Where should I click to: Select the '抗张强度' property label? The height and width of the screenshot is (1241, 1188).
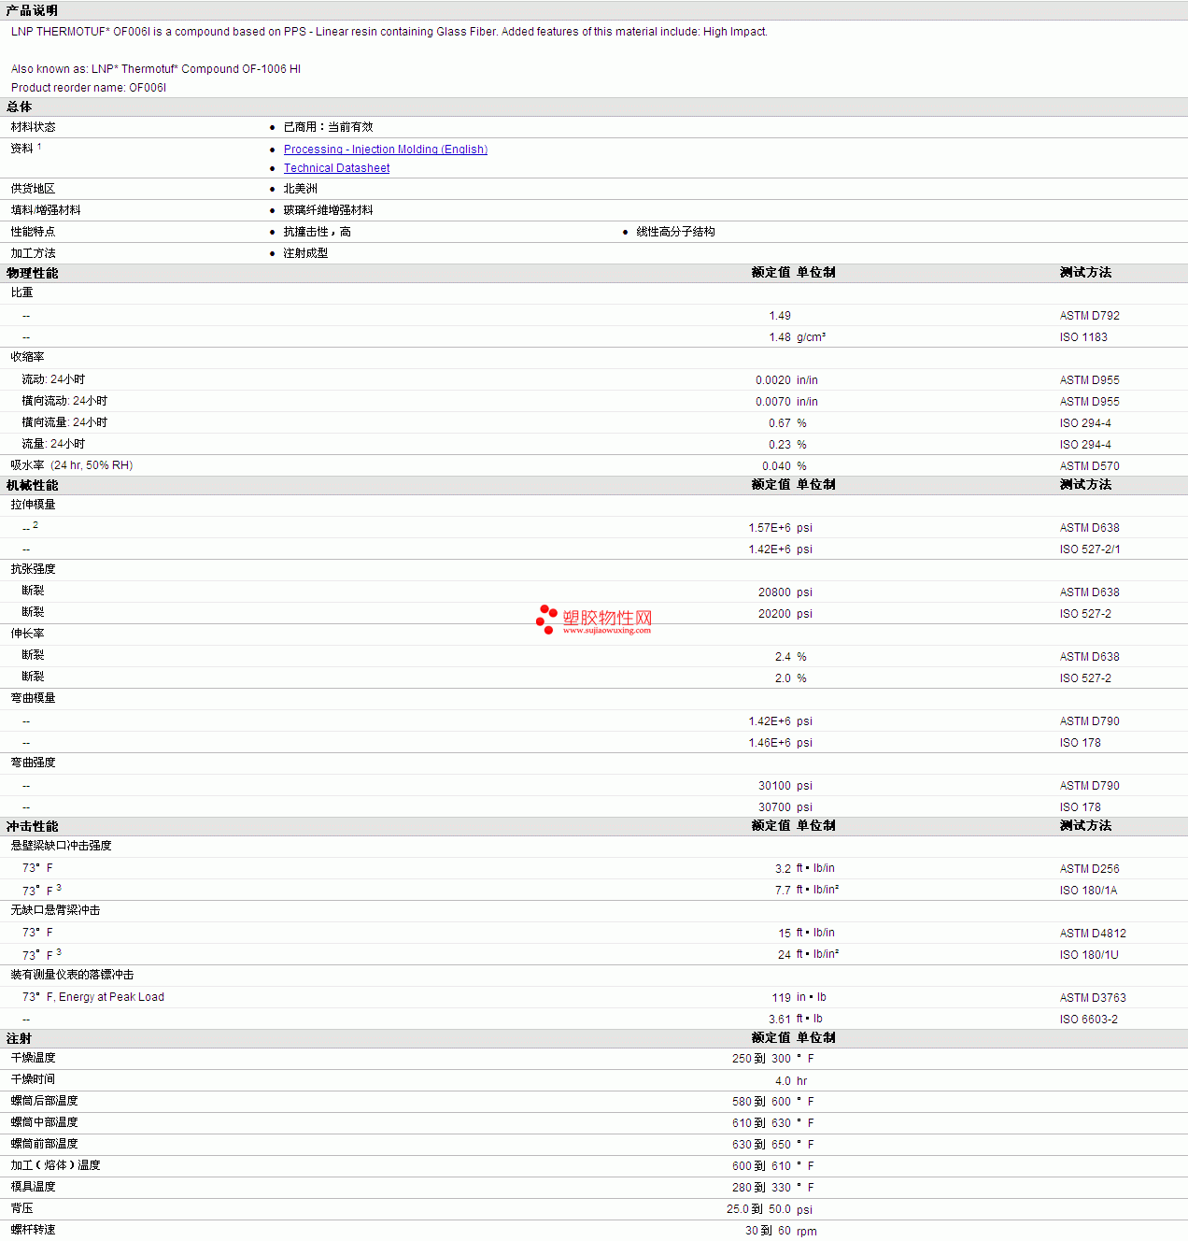click(x=34, y=569)
